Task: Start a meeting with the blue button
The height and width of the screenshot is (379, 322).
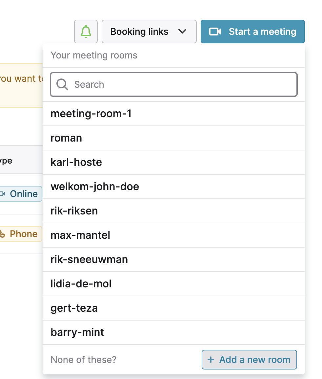Action: click(253, 32)
